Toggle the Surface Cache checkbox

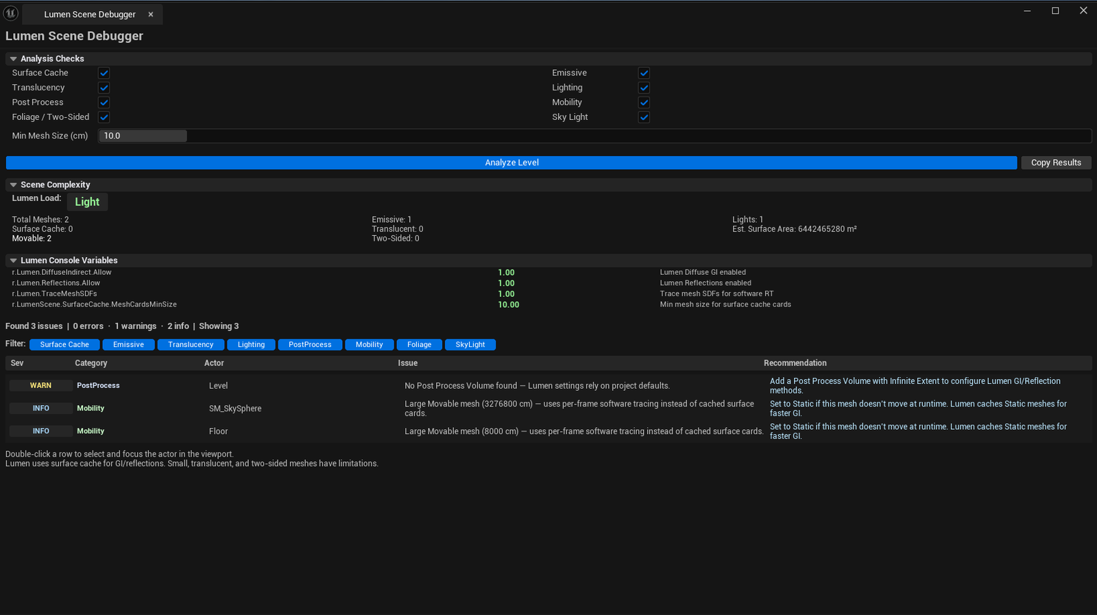coord(104,73)
